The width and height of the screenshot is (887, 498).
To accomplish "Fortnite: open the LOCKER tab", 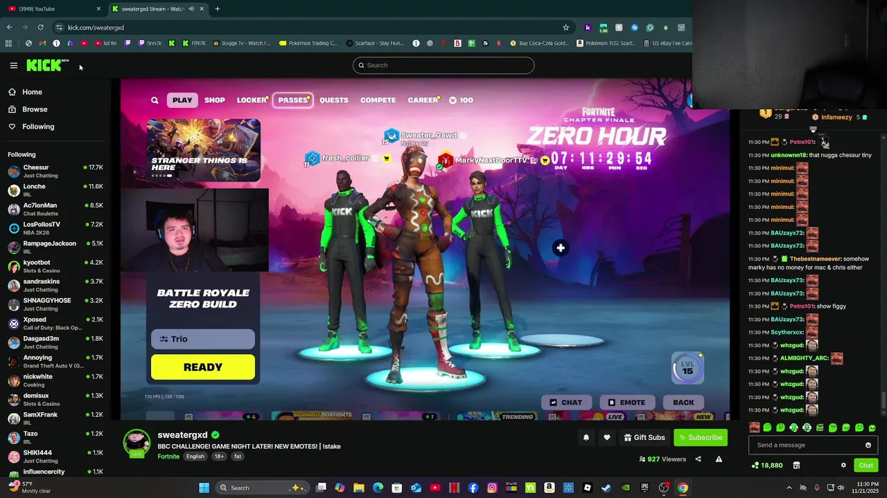I will pos(252,100).
